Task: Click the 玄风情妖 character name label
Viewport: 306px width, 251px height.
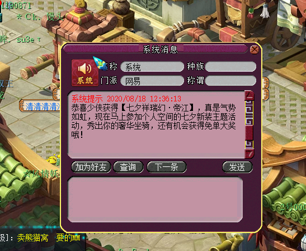Action: click(41, 173)
